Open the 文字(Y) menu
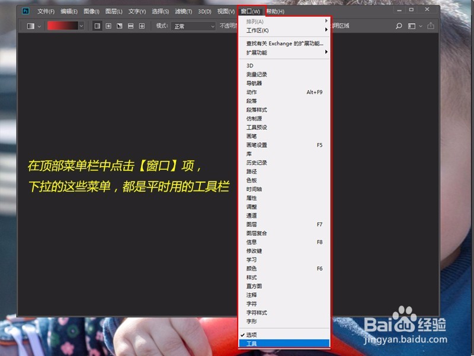The width and height of the screenshot is (474, 356). coord(137,11)
